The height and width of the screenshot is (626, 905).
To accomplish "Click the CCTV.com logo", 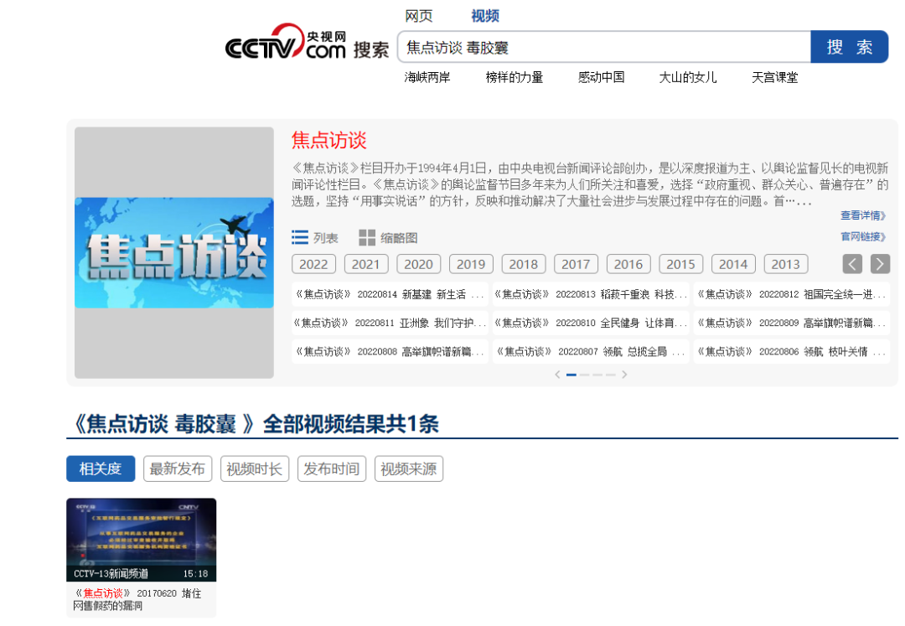I will click(x=285, y=43).
